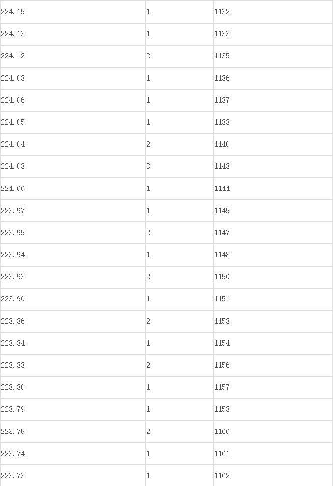Select the cumulative value 1148

point(273,255)
